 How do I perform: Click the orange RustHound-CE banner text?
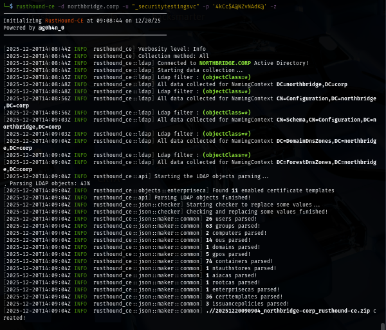(x=64, y=21)
